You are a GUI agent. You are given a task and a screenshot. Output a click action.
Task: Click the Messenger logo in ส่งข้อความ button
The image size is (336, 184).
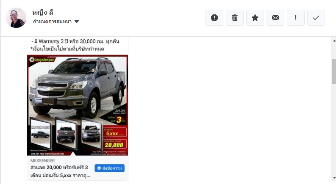pyautogui.click(x=99, y=168)
